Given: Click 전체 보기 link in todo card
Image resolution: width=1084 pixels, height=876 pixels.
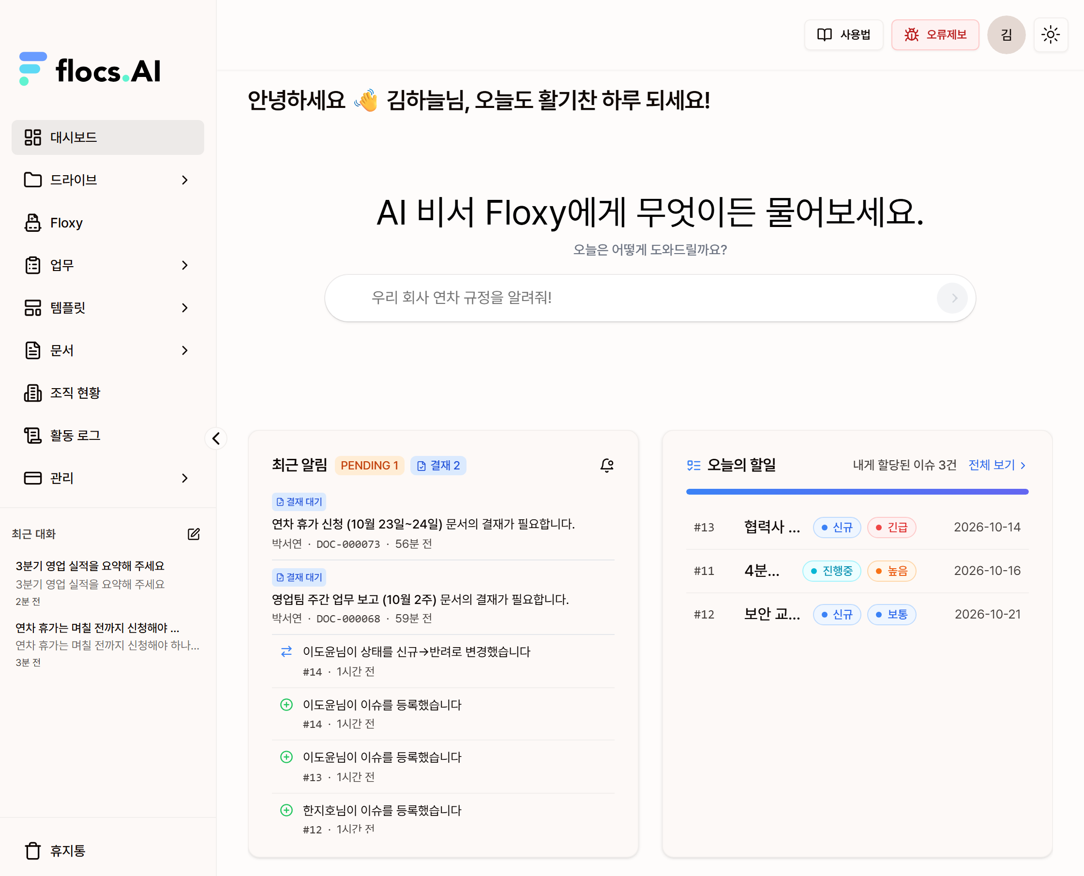Looking at the screenshot, I should coord(997,465).
